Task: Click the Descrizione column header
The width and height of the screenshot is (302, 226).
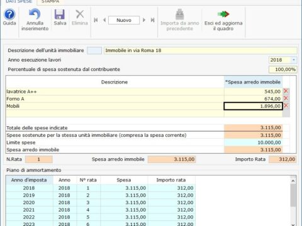Action: [x=115, y=82]
